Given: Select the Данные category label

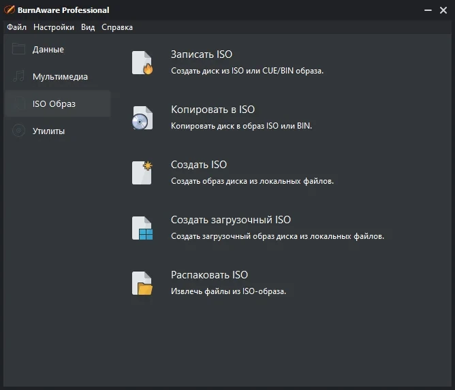Looking at the screenshot, I should (x=48, y=49).
